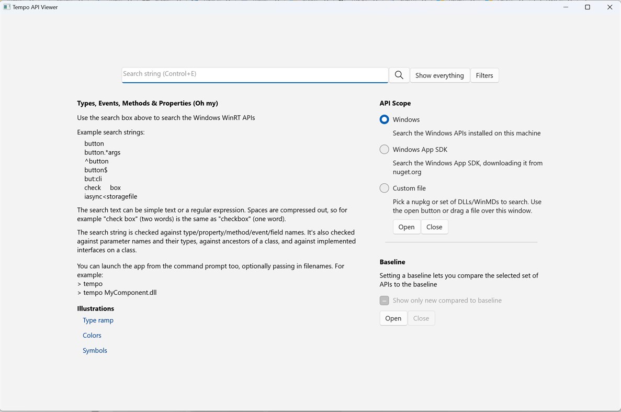Open the Symbols illustration
This screenshot has width=621, height=412.
(x=95, y=350)
